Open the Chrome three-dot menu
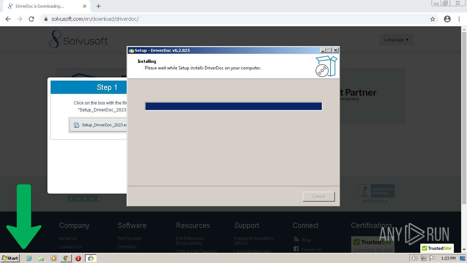This screenshot has width=467, height=263. point(459,19)
